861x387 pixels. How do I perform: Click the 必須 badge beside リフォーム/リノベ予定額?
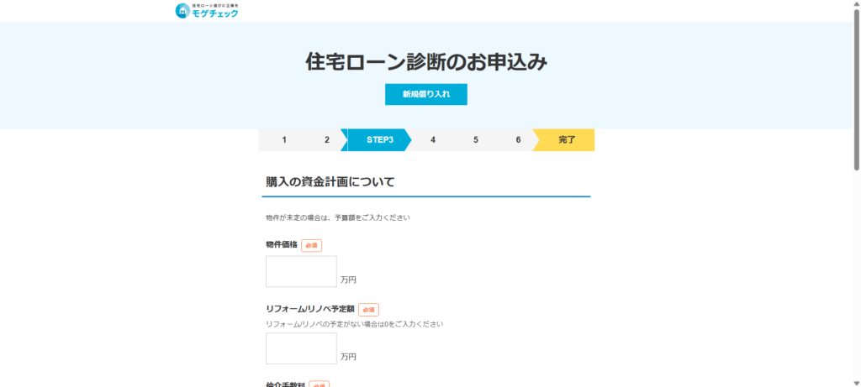(x=368, y=310)
